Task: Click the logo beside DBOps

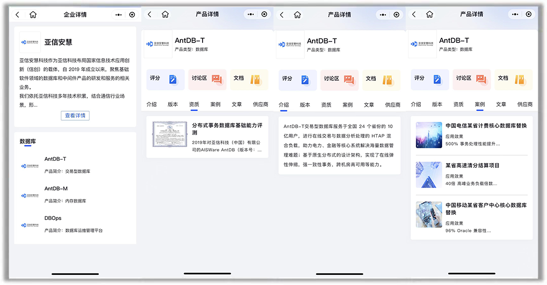Action: 30,225
